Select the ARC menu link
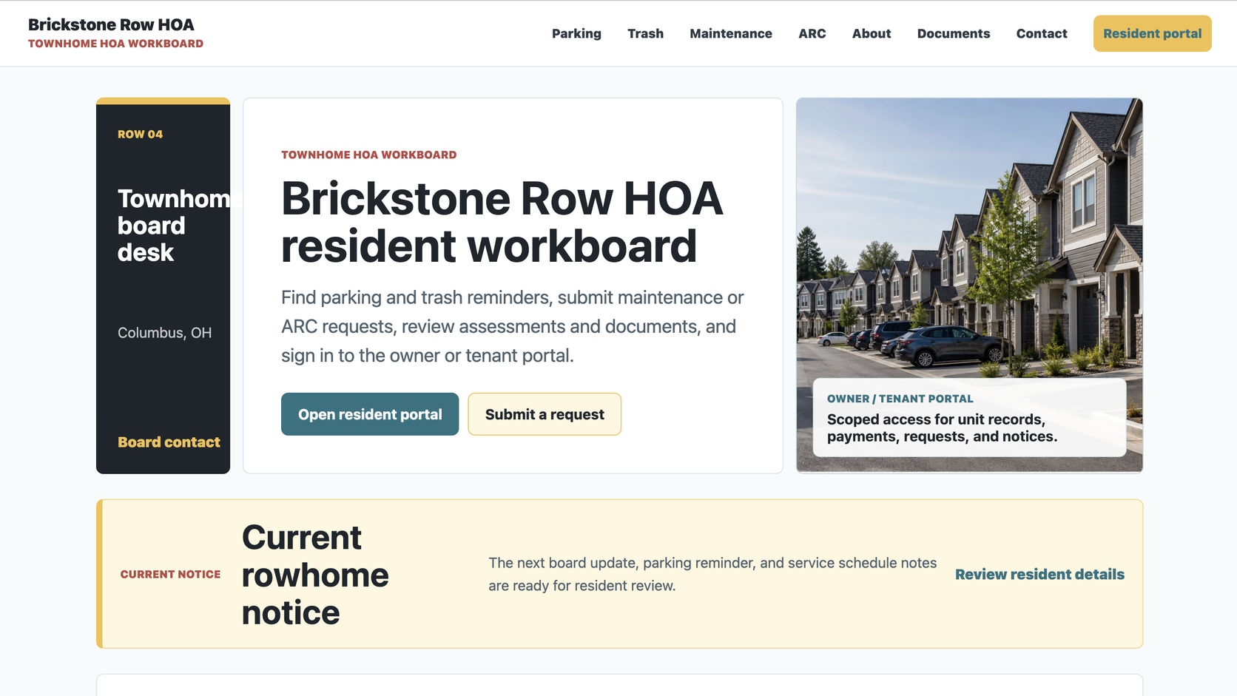 tap(812, 33)
